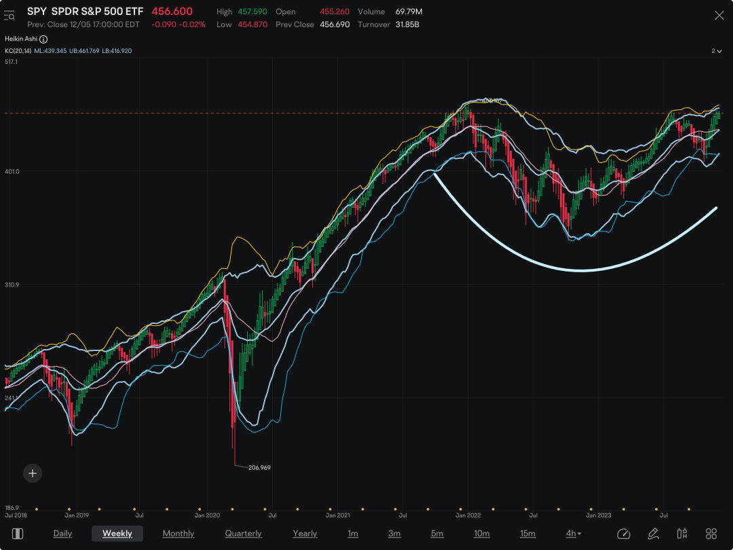Click the Heikin Ashi chart label
733x550 pixels.
tap(21, 39)
